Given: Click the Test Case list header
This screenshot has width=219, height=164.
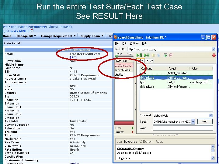Looking at the screenshot, I should click(x=124, y=61).
